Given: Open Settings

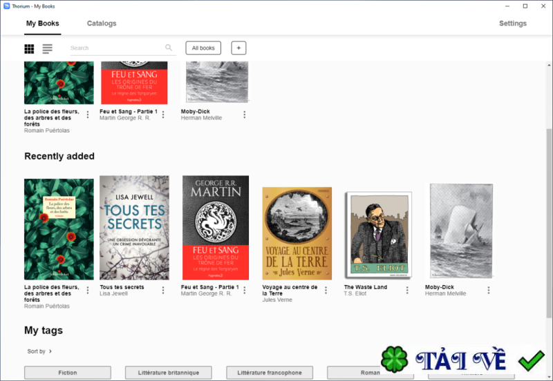Looking at the screenshot, I should [513, 23].
